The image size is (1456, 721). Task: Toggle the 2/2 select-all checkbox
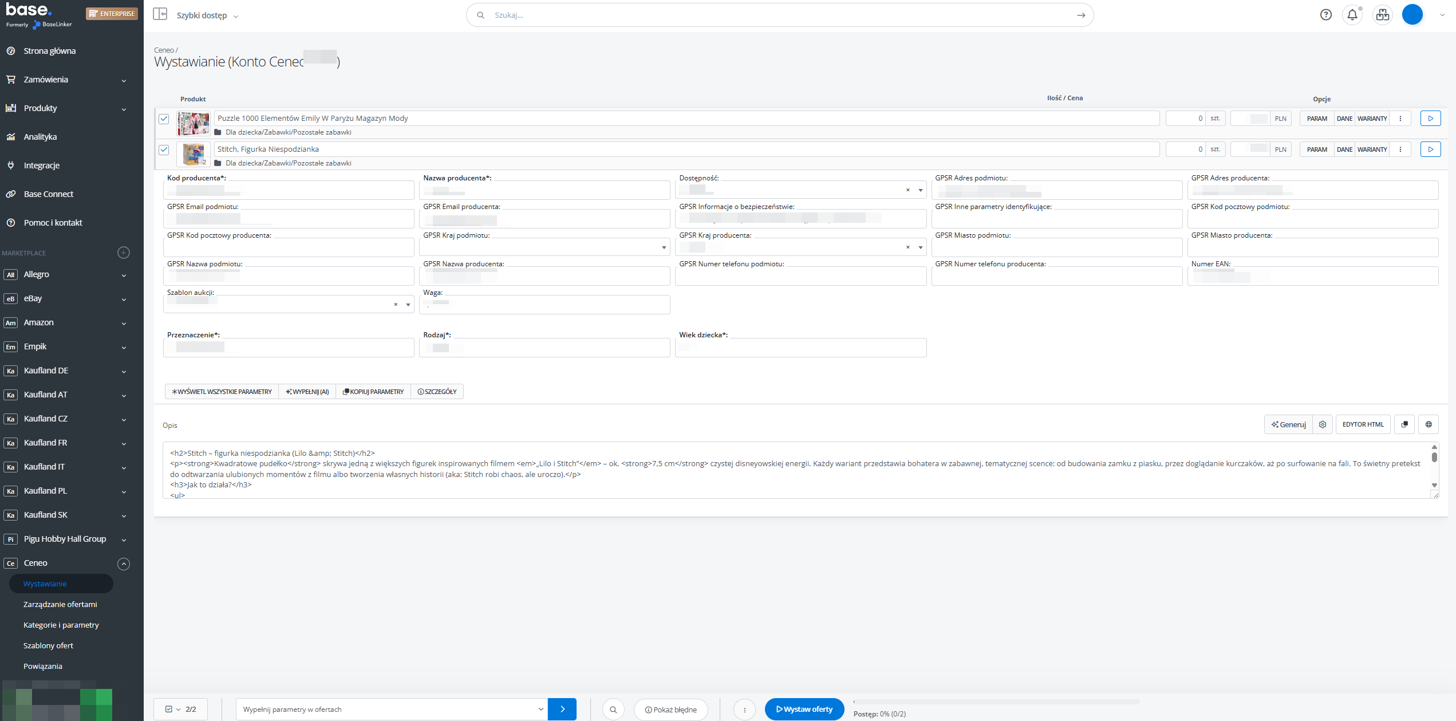coord(169,710)
